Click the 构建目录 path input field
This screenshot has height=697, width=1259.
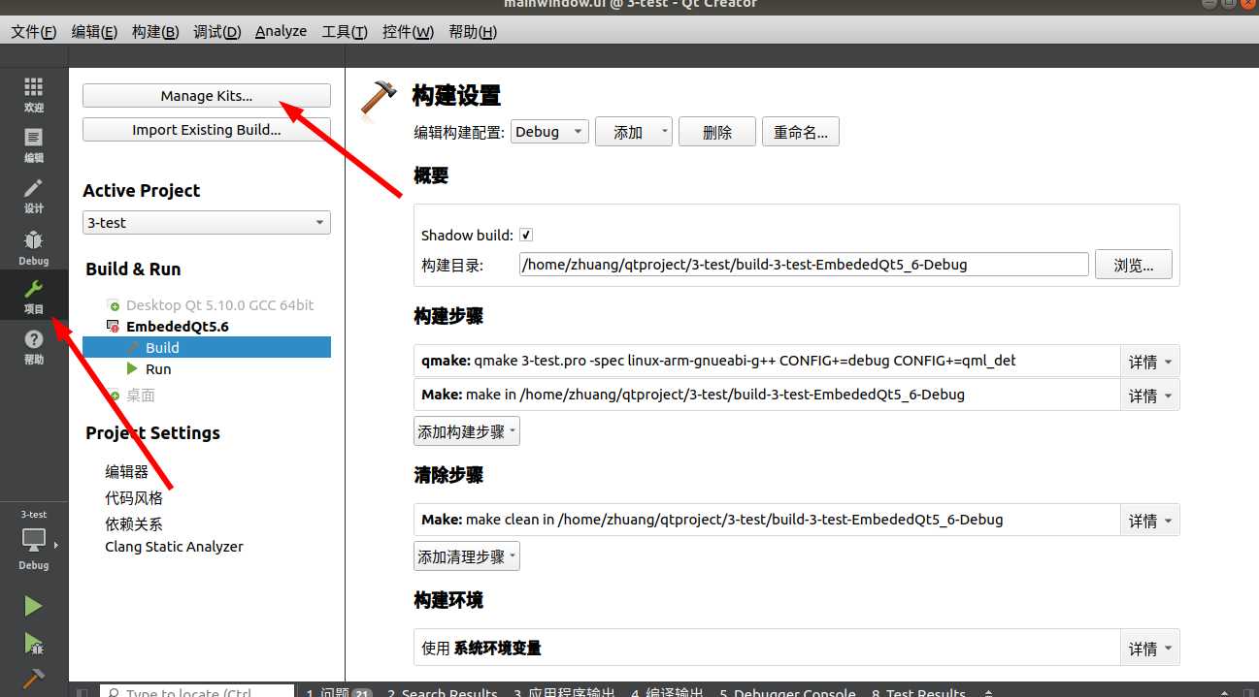(x=804, y=265)
